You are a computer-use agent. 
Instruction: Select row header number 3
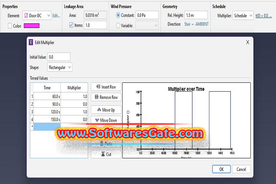click(32, 112)
